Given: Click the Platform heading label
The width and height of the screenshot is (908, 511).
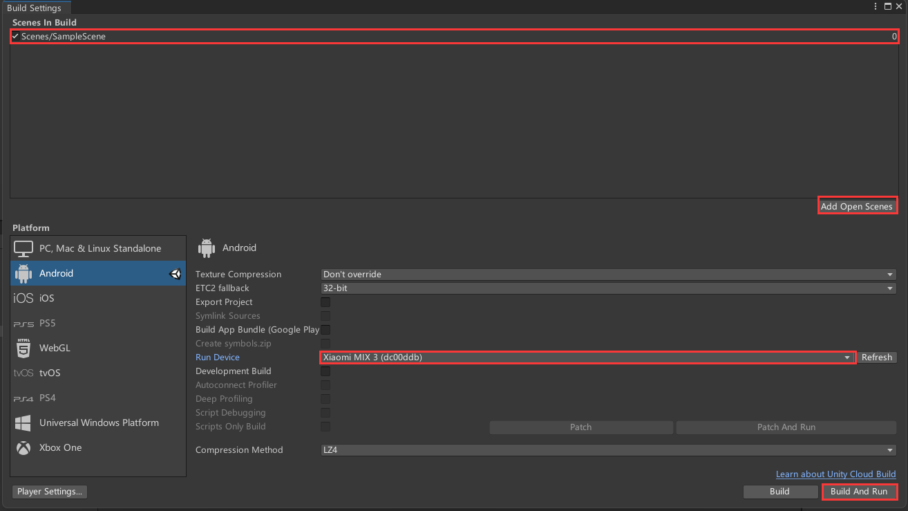Looking at the screenshot, I should pos(31,228).
